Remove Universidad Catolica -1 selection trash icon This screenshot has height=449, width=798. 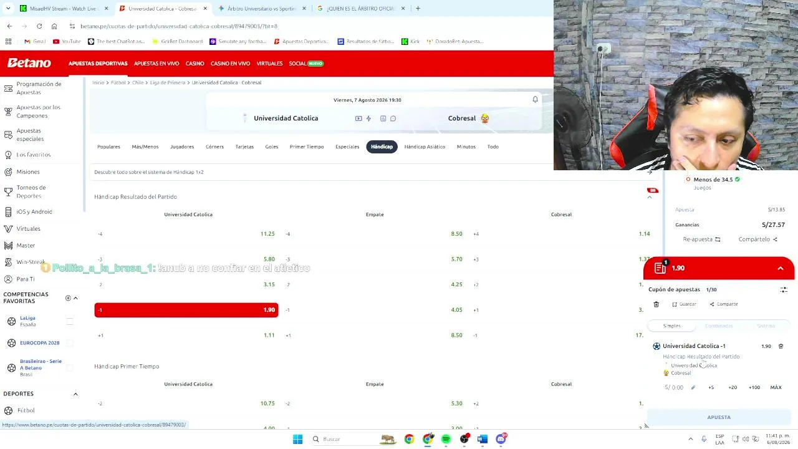click(781, 346)
